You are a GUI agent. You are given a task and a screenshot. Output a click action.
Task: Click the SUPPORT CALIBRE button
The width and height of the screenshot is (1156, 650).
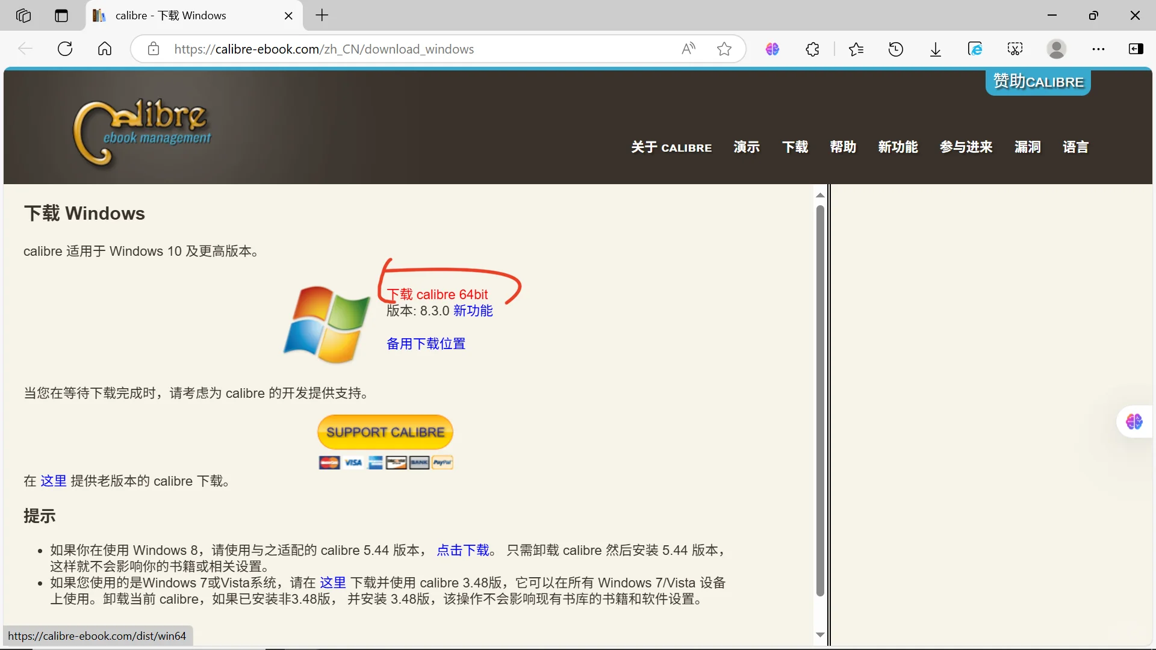tap(385, 432)
